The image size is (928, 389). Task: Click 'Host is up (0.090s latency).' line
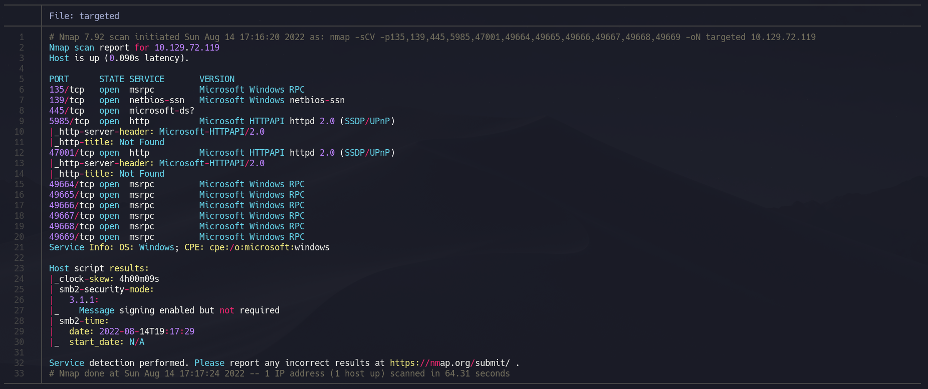point(119,58)
